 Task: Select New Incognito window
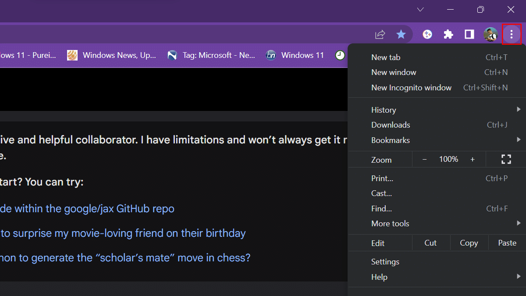(x=411, y=88)
